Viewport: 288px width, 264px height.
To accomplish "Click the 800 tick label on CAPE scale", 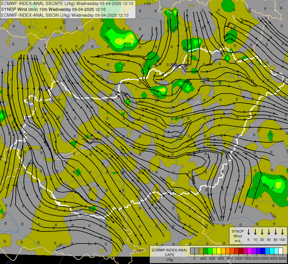I will click(230, 258).
